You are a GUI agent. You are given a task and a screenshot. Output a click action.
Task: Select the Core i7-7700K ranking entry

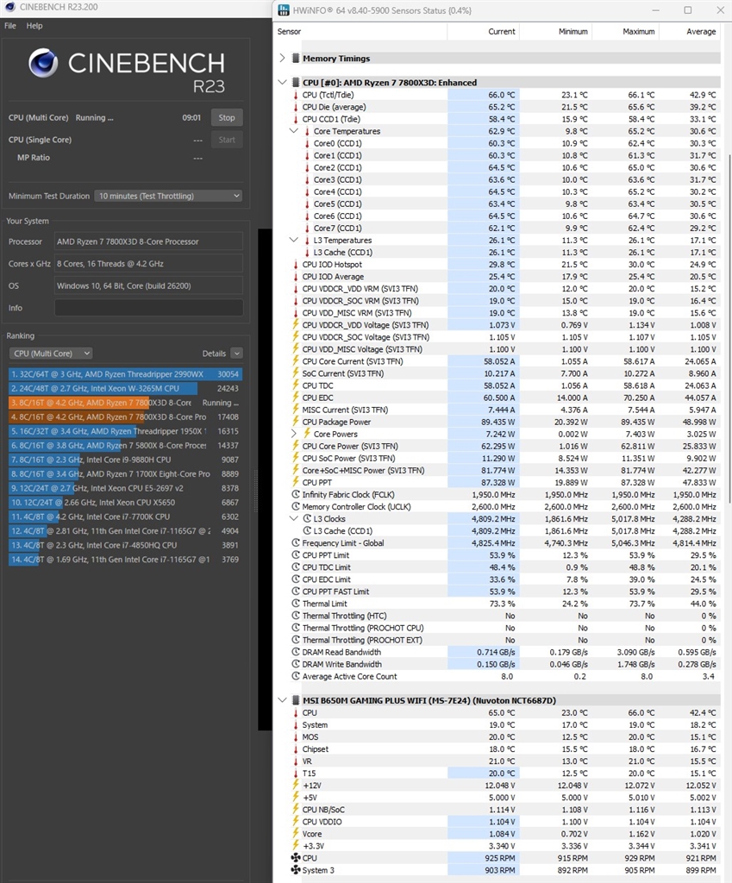[x=125, y=517]
